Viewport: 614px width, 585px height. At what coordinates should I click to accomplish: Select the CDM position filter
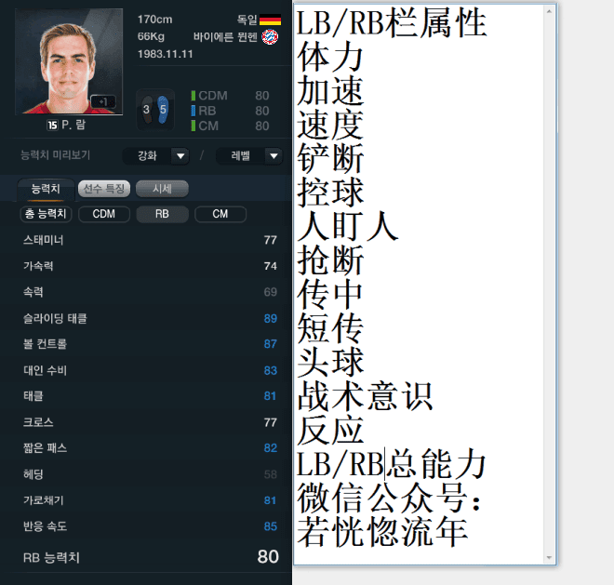104,214
